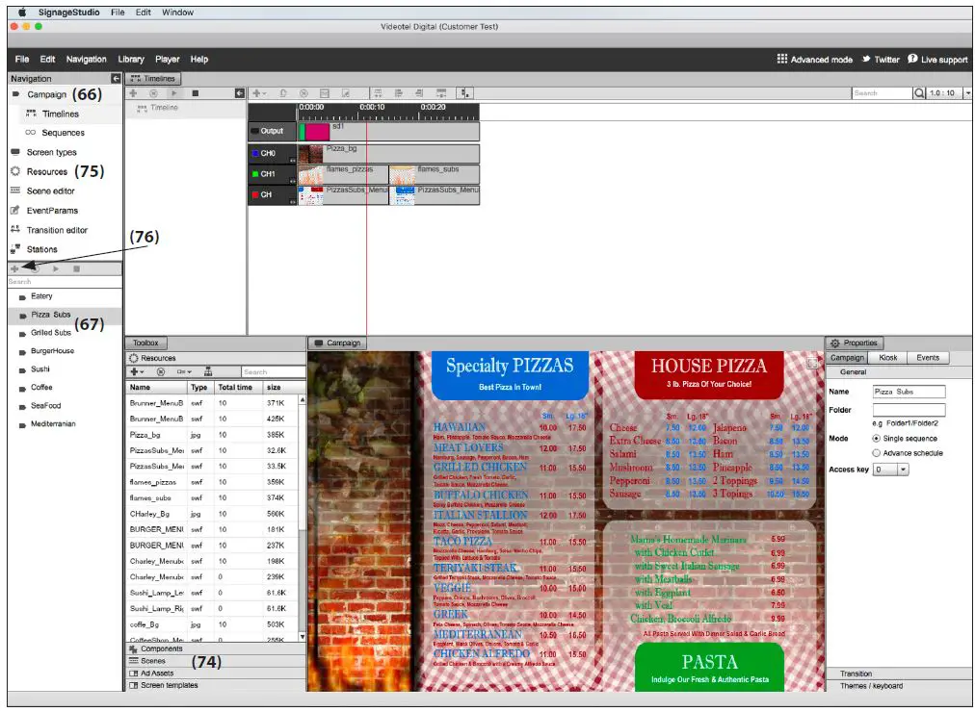Click the circled X remove icon in timeline toolbar
Screen dimensions: 975x712
point(304,93)
